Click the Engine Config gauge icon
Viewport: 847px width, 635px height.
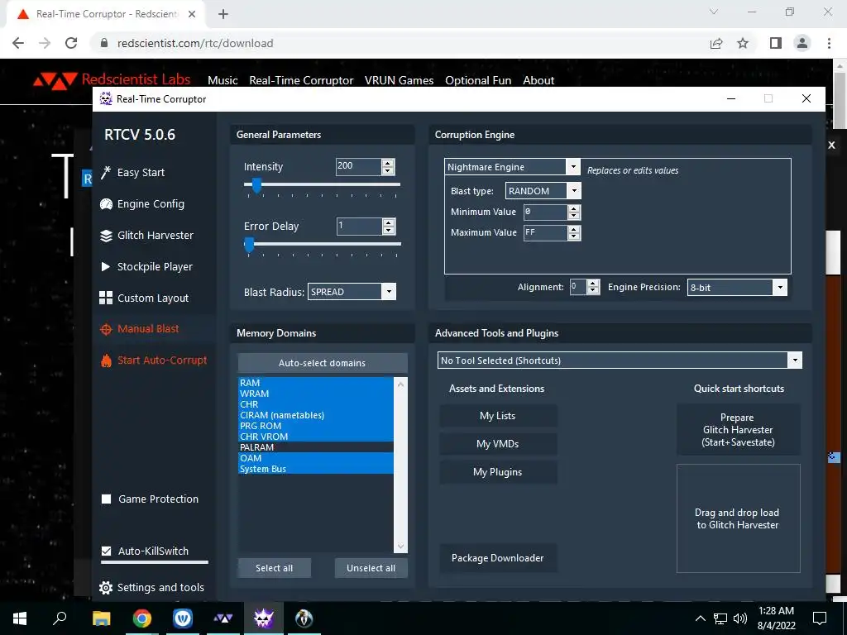[x=106, y=204]
